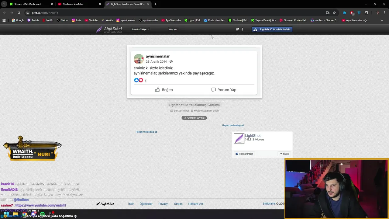Click Follow Page on LightShot widget
Image resolution: width=389 pixels, height=219 pixels.
pos(244,154)
